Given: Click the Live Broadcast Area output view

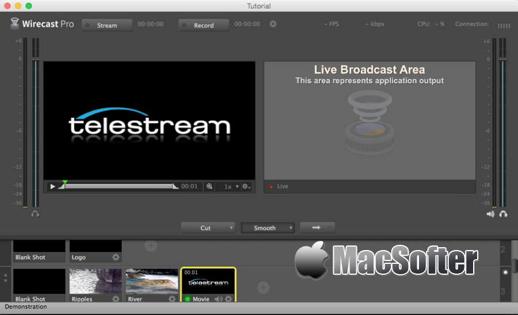Looking at the screenshot, I should [370, 121].
